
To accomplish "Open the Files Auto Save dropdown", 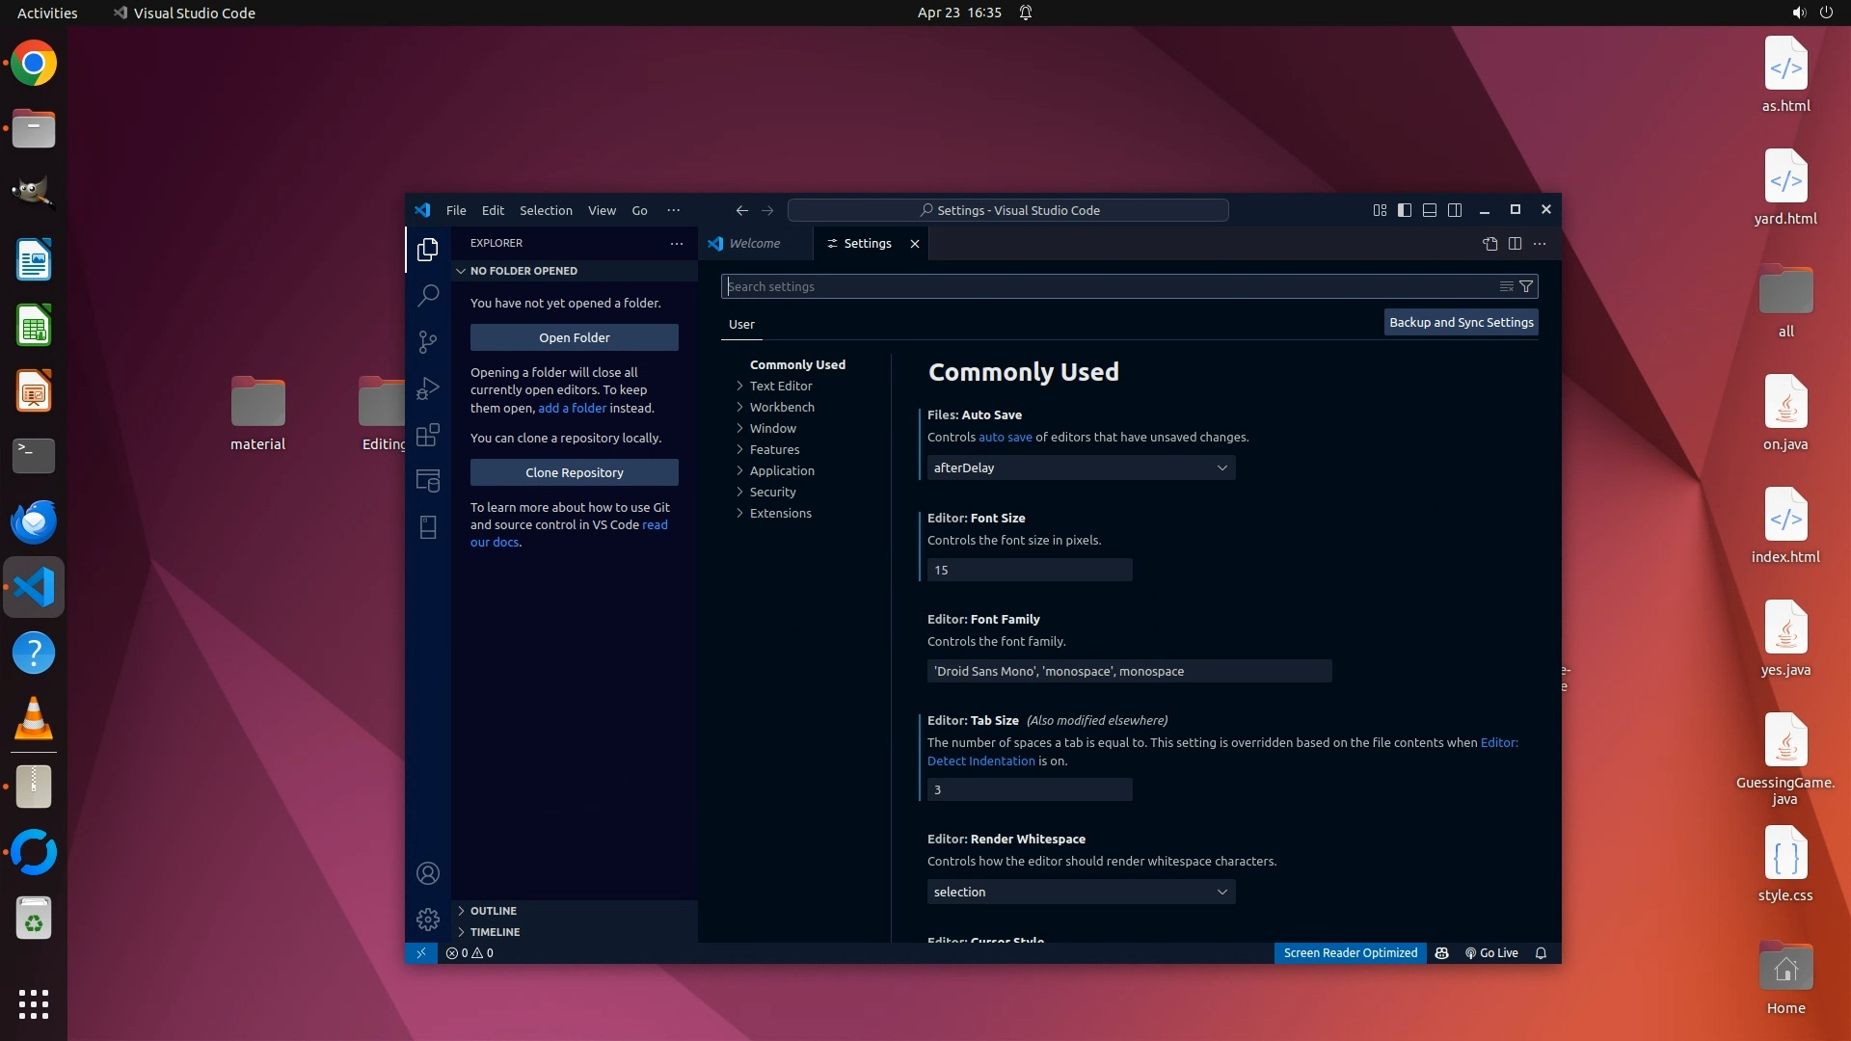I will point(1080,467).
